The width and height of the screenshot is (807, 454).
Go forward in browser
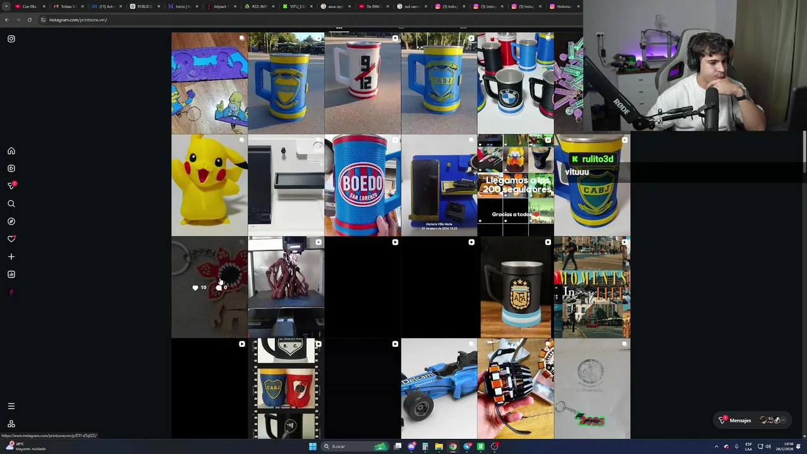point(18,20)
